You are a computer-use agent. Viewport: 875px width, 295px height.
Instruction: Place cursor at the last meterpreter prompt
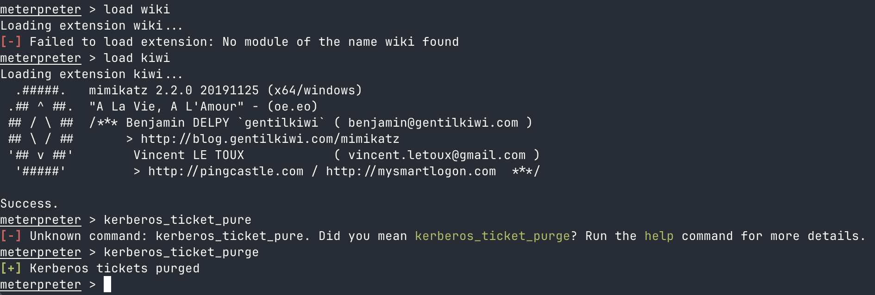tap(41, 284)
